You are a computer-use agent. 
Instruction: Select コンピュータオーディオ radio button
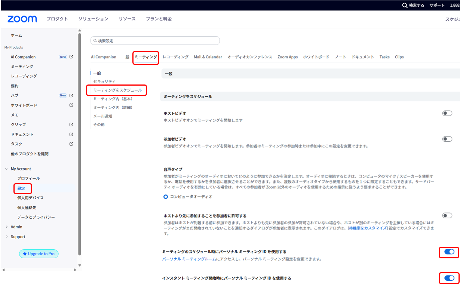166,197
